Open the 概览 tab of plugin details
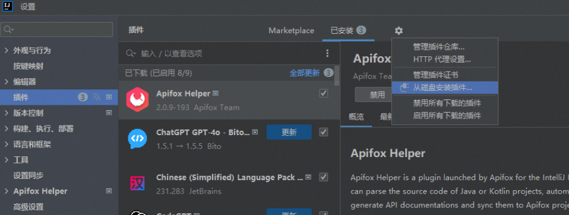Screen dimensions: 569x215 click(x=356, y=117)
